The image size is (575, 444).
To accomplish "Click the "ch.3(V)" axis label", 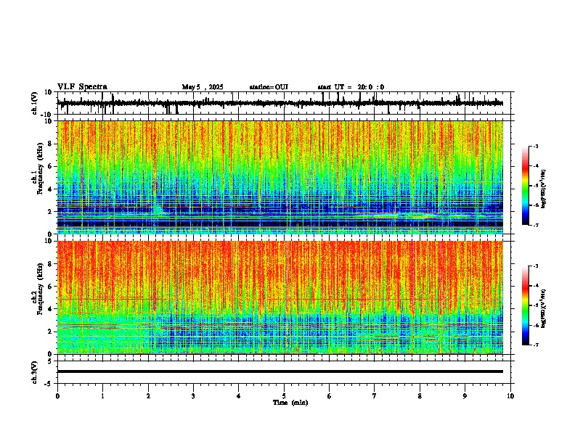I will 35,373.
